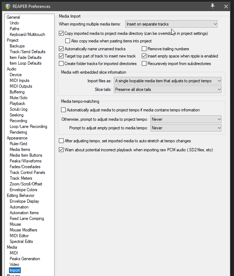This screenshot has width=234, height=276.
Task: Close the REAPER Preferences window
Action: (226, 6)
